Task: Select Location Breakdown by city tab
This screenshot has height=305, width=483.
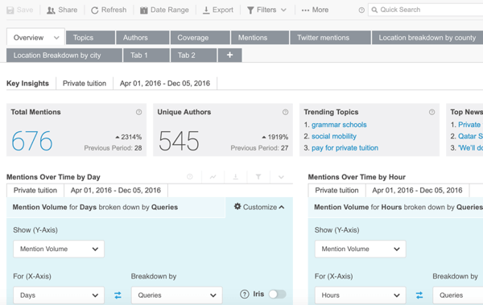Action: (x=64, y=56)
